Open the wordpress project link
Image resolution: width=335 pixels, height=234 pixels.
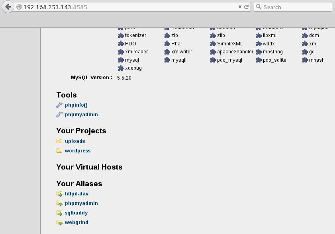(x=78, y=151)
